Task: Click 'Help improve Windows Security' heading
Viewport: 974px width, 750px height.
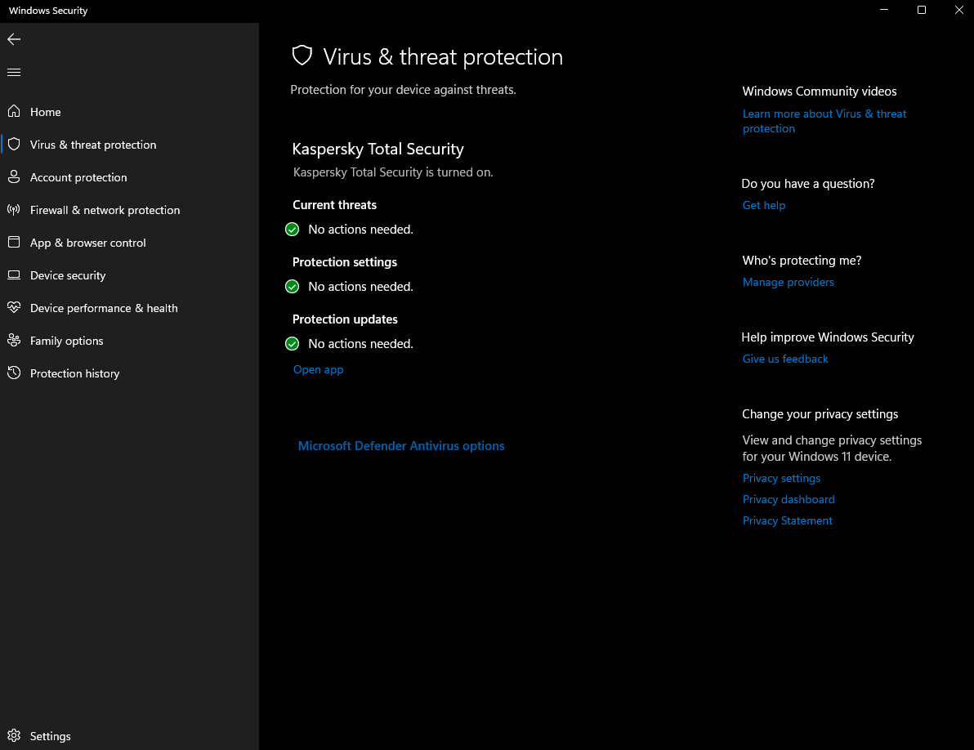Action: [x=828, y=337]
